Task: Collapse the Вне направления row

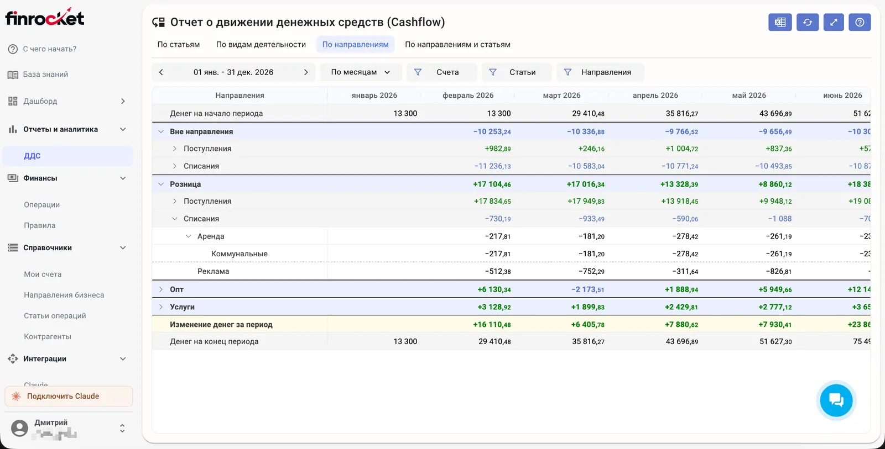Action: pyautogui.click(x=161, y=131)
